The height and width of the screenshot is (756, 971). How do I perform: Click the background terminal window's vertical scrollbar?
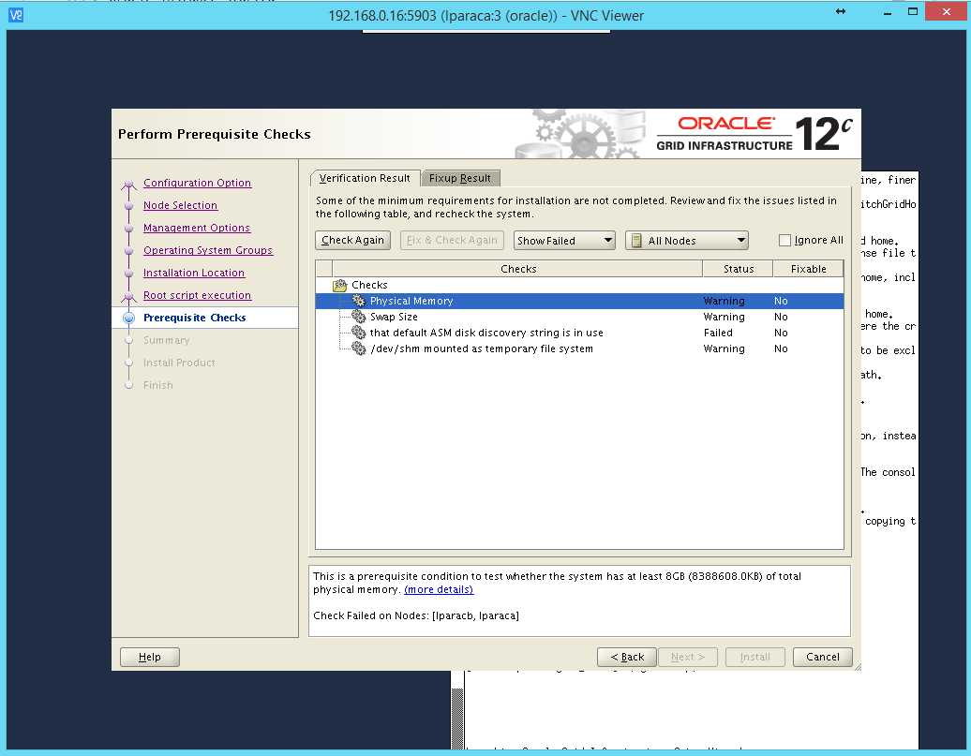457,712
